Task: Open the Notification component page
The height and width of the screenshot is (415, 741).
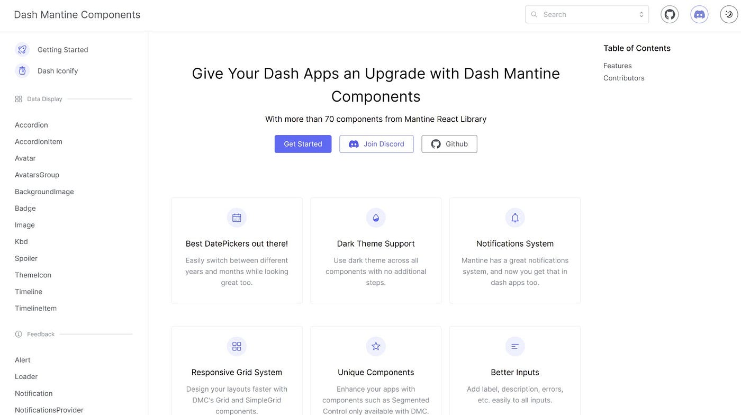Action: (34, 393)
